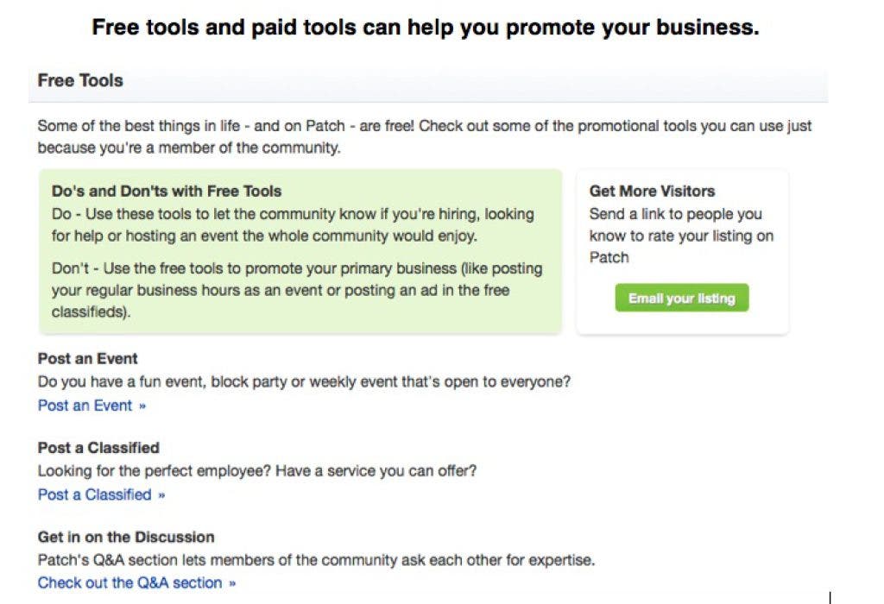Click the » arrow after the Q&A section link
Image resolution: width=884 pixels, height=604 pixels.
point(231,583)
